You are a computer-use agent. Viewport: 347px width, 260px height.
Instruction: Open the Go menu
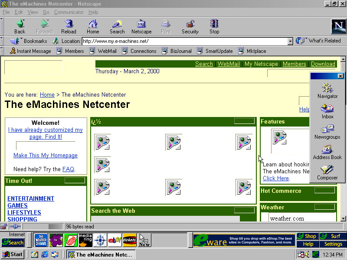[x=46, y=12]
